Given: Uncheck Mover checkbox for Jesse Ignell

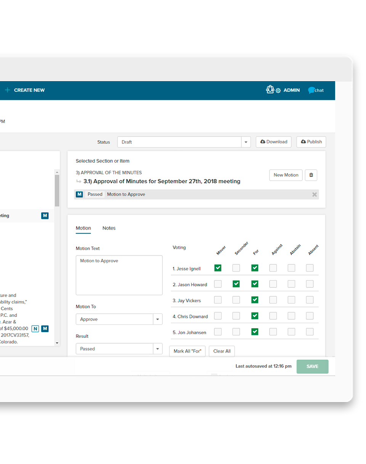Looking at the screenshot, I should [x=218, y=268].
